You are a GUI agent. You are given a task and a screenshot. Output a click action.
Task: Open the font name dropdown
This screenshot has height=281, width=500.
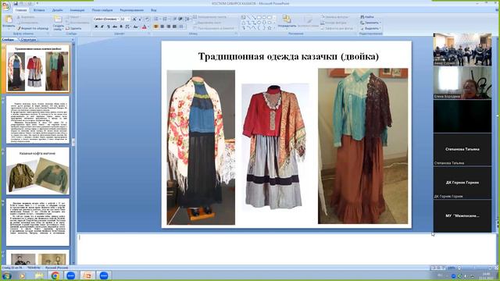118,19
